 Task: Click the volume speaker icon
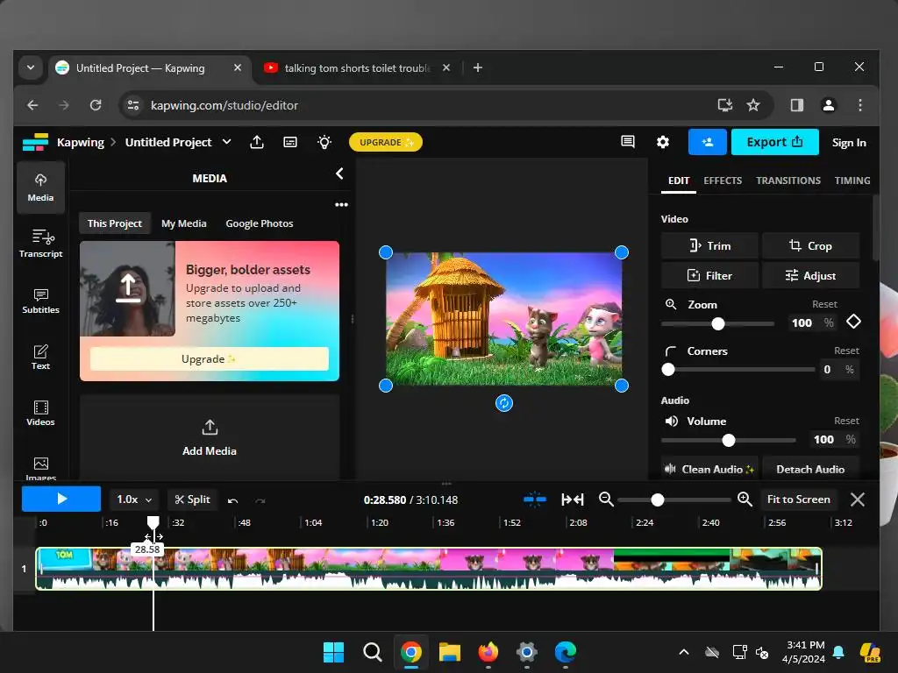[671, 422]
